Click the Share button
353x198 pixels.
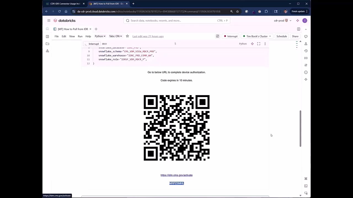(295, 36)
